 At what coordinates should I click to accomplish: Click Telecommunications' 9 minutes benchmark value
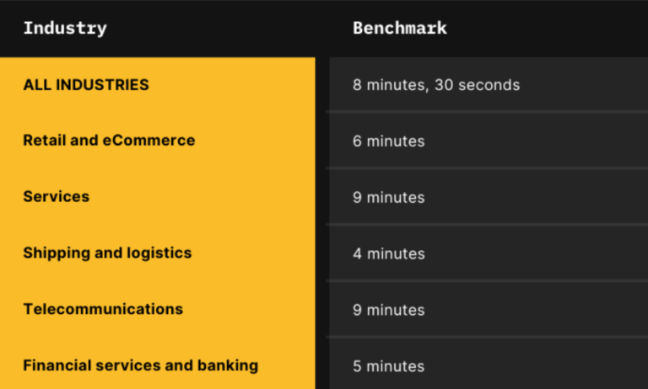click(x=388, y=310)
